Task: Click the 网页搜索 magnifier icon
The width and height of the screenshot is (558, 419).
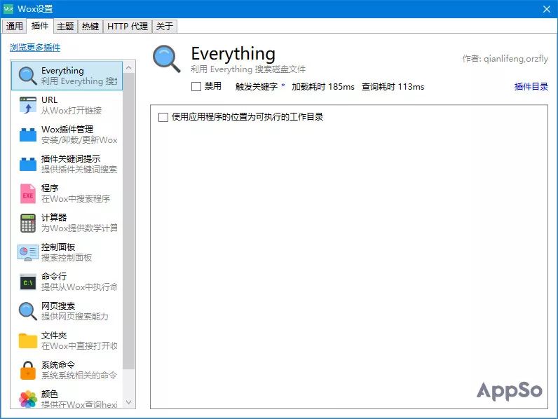Action: 28,312
